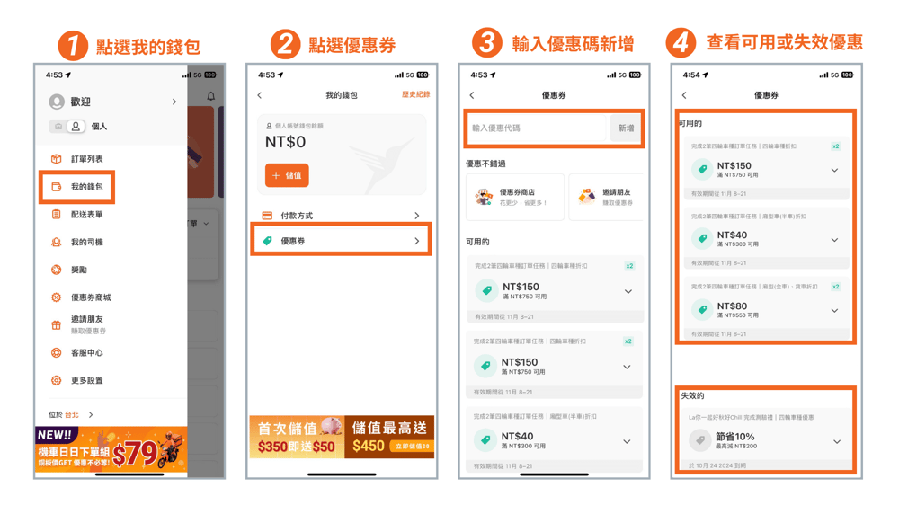Screen dimensions: 899x505
Task: Open the 付款方式 row
Action: (341, 216)
